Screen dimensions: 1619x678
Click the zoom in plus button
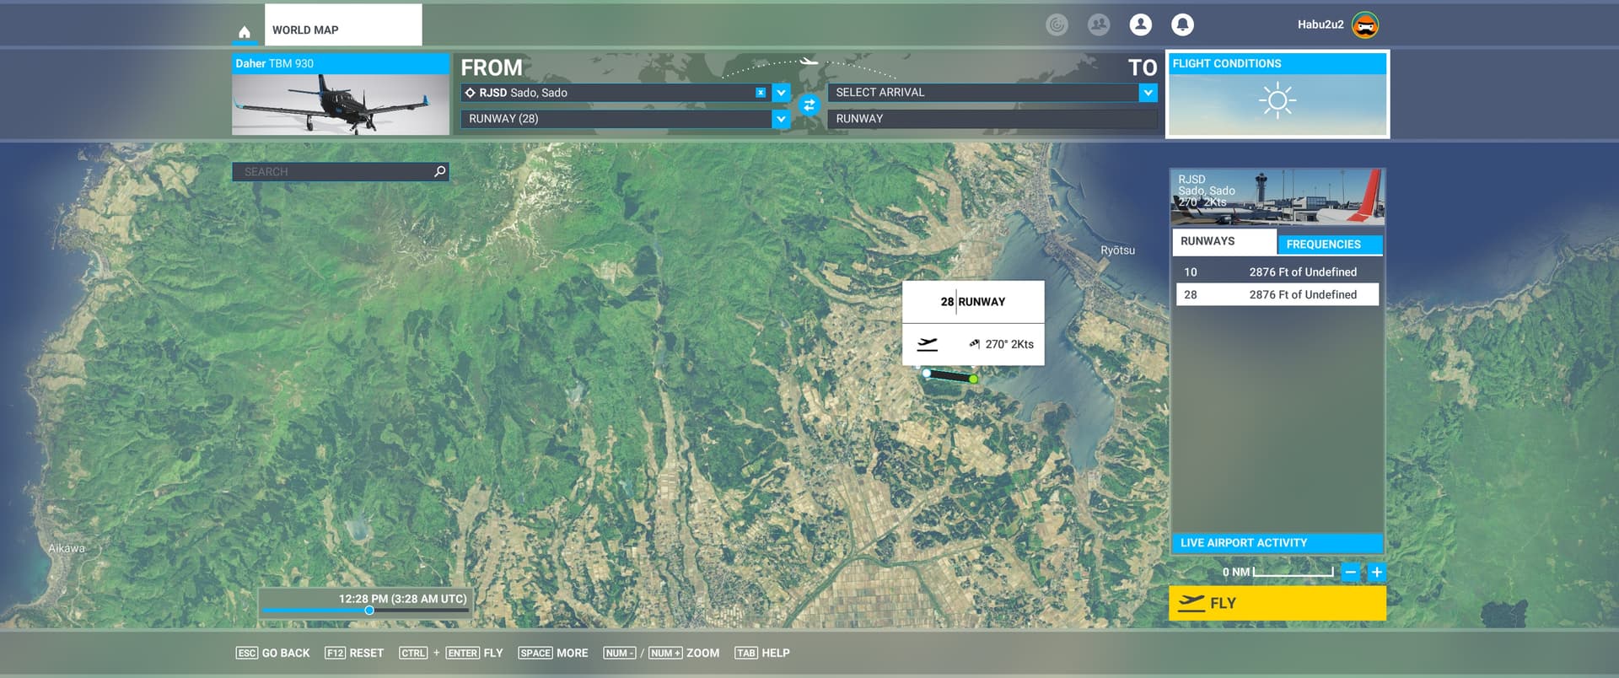pyautogui.click(x=1376, y=573)
